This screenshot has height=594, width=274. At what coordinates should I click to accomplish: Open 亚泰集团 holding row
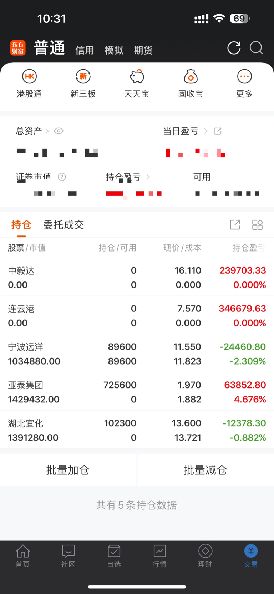[137, 392]
